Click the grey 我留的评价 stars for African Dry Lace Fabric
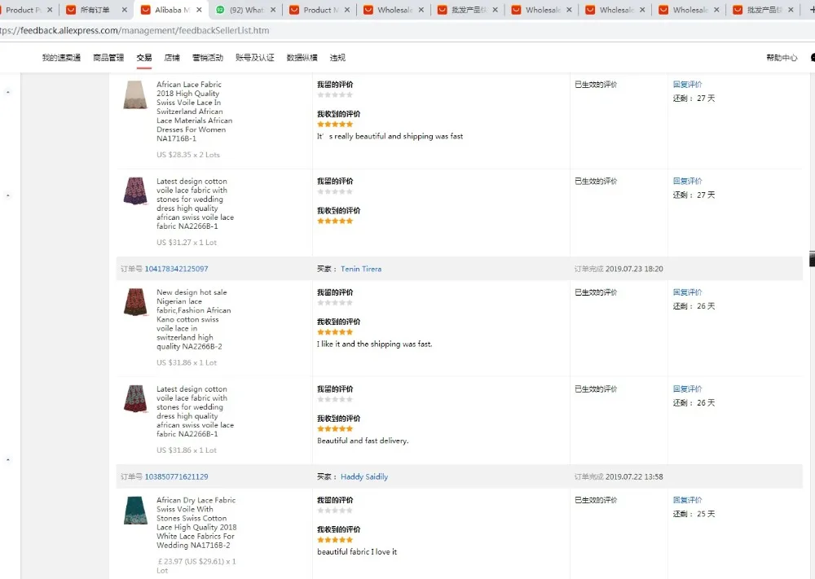The image size is (815, 579). 335,510
